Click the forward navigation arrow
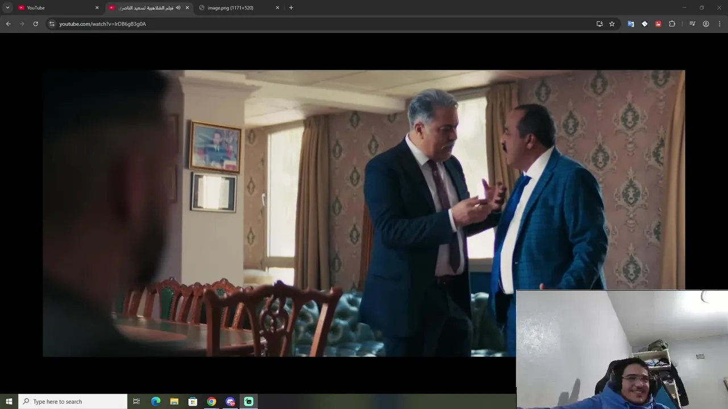 pos(22,24)
